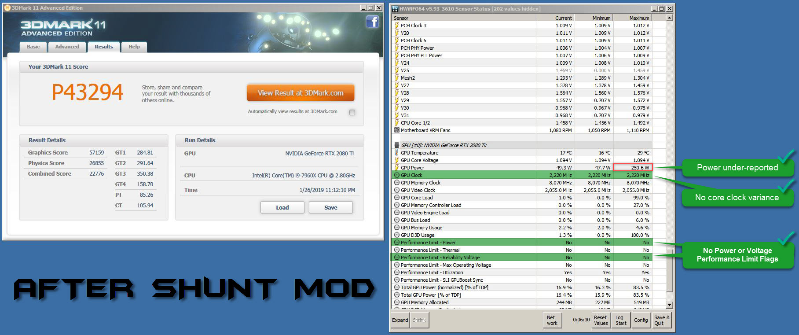Click the sensor list scroll up arrow
The height and width of the screenshot is (335, 799).
pos(669,18)
